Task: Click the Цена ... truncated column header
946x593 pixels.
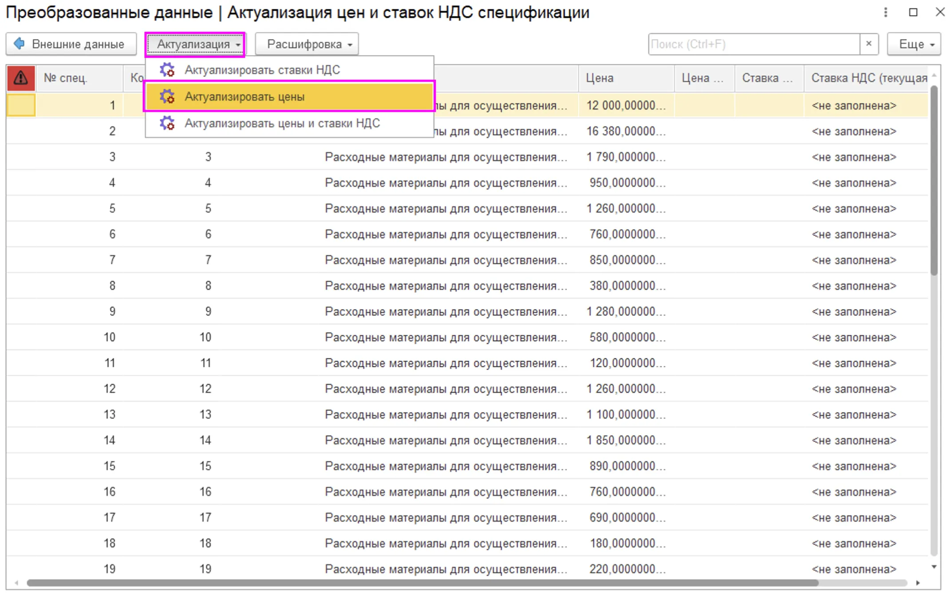Action: click(x=704, y=78)
